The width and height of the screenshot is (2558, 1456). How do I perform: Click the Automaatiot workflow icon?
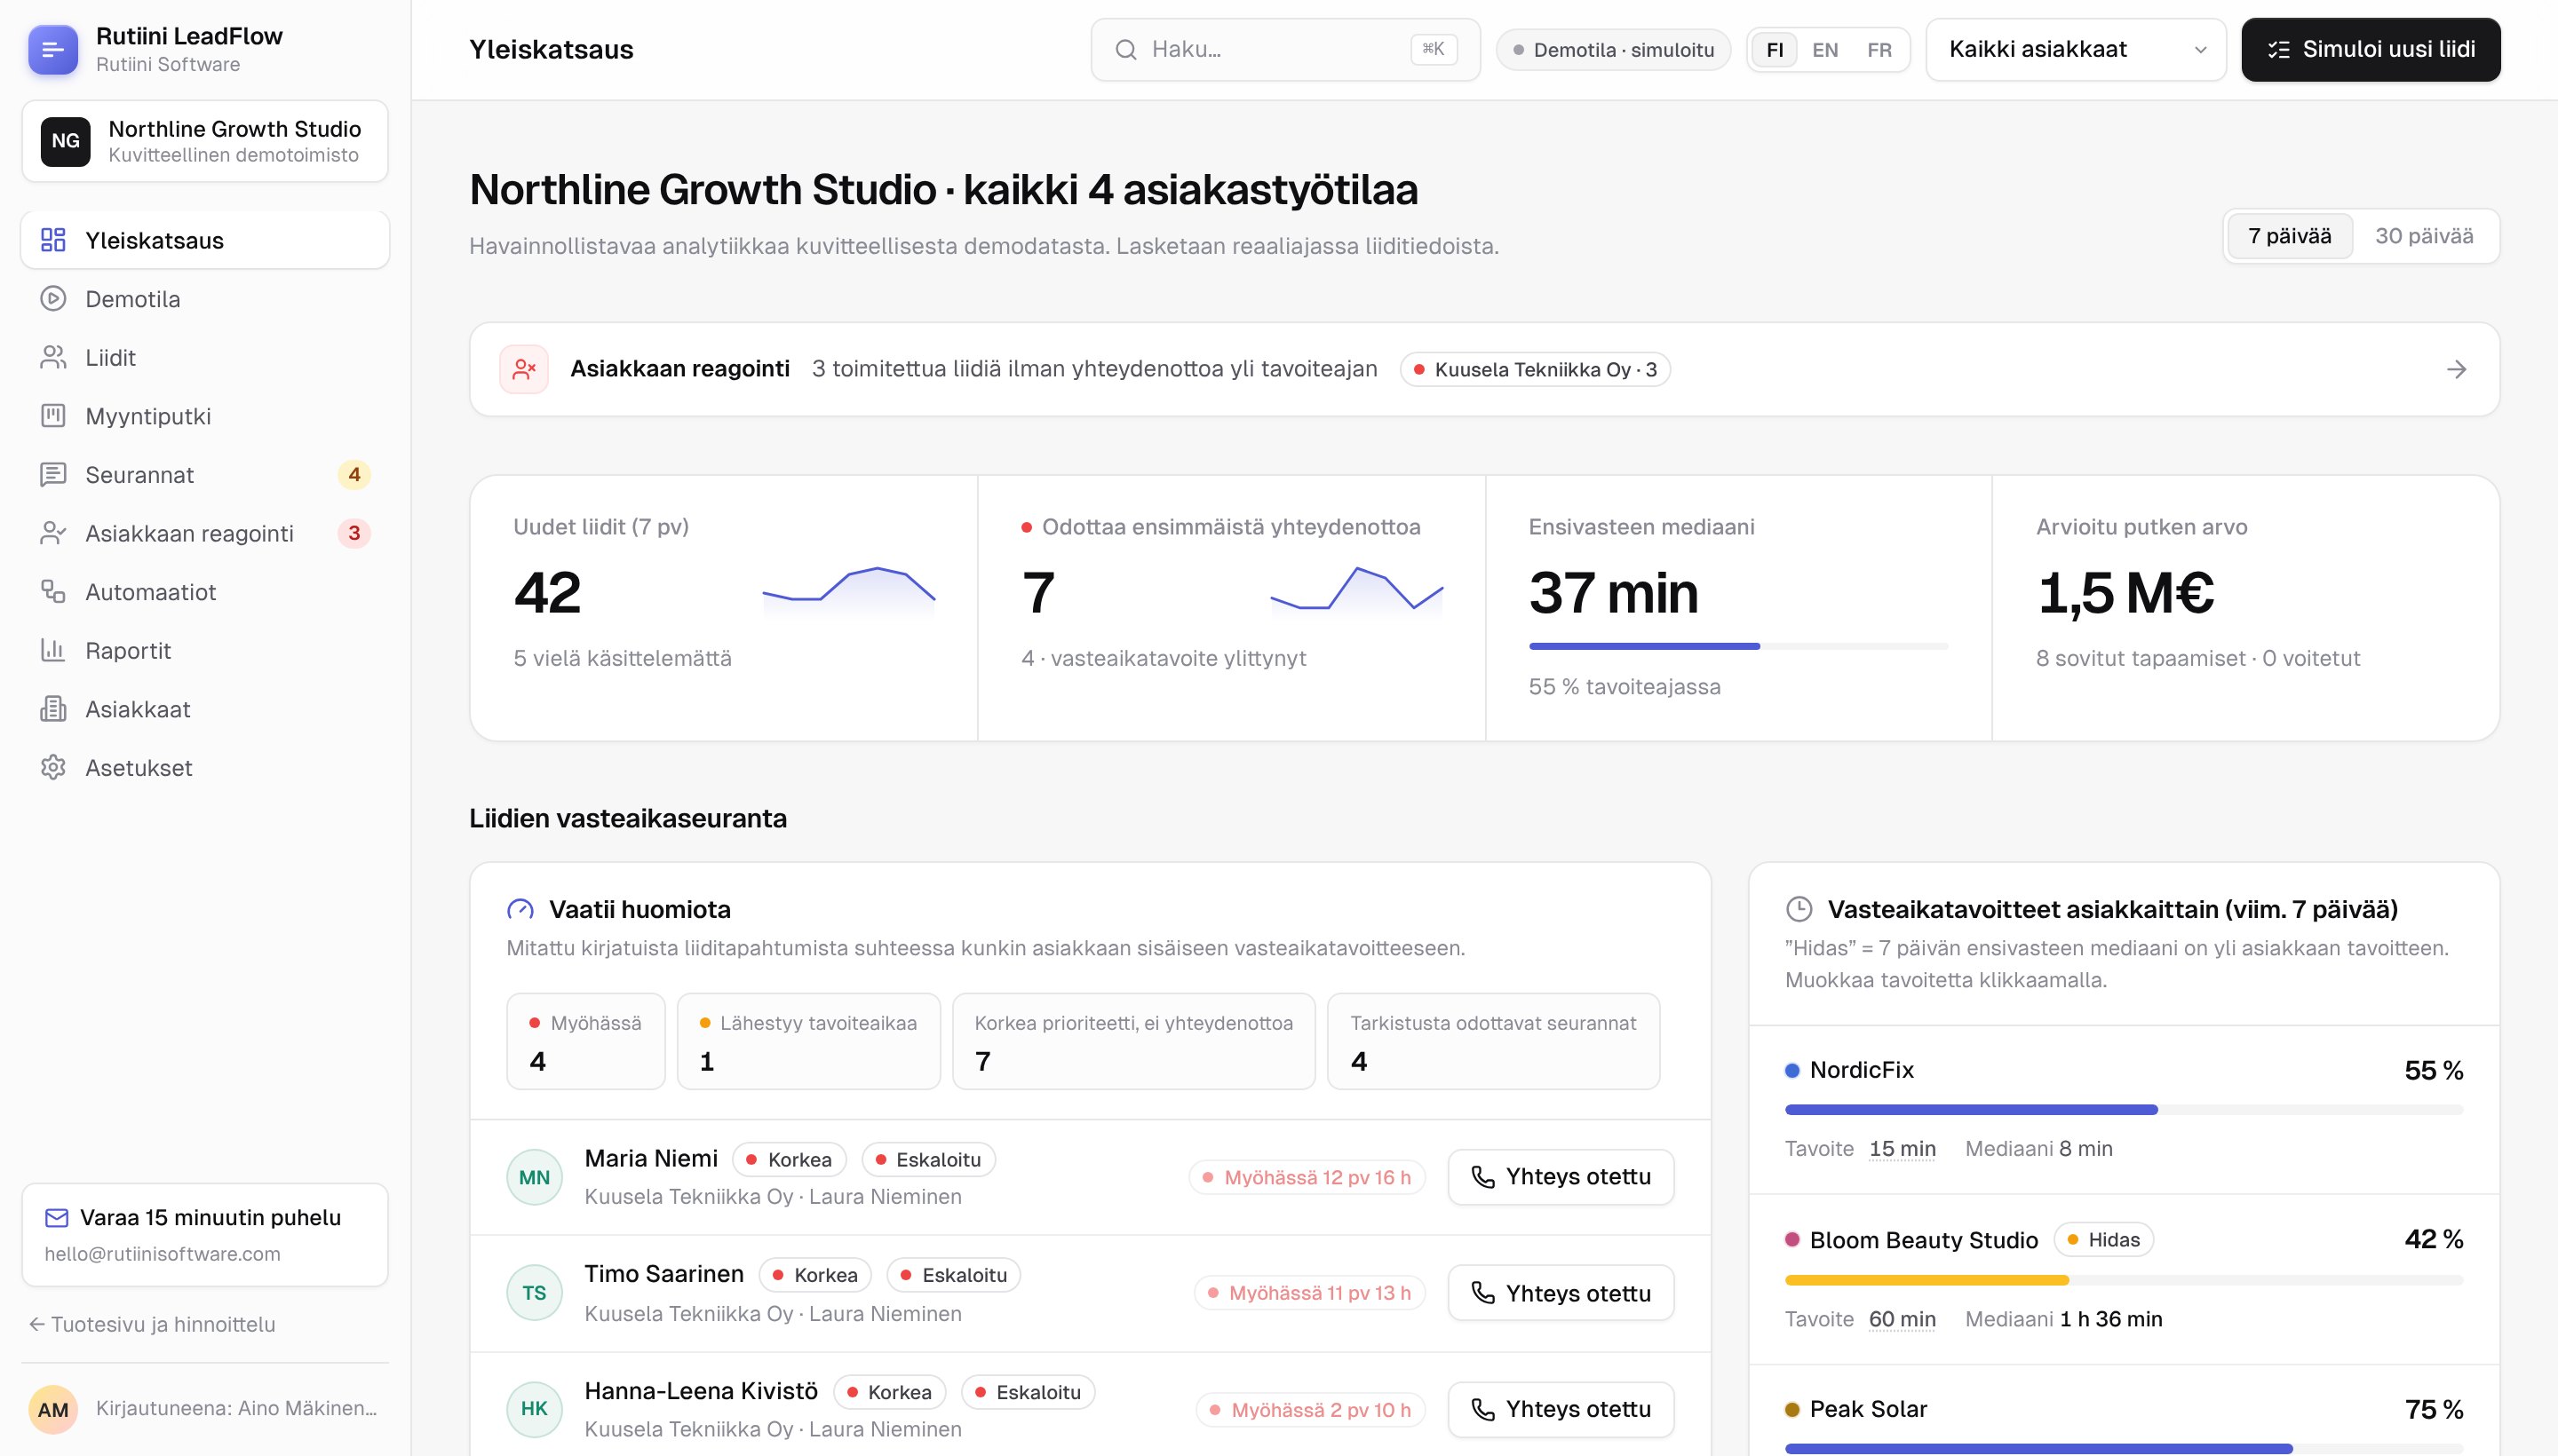coord(53,591)
